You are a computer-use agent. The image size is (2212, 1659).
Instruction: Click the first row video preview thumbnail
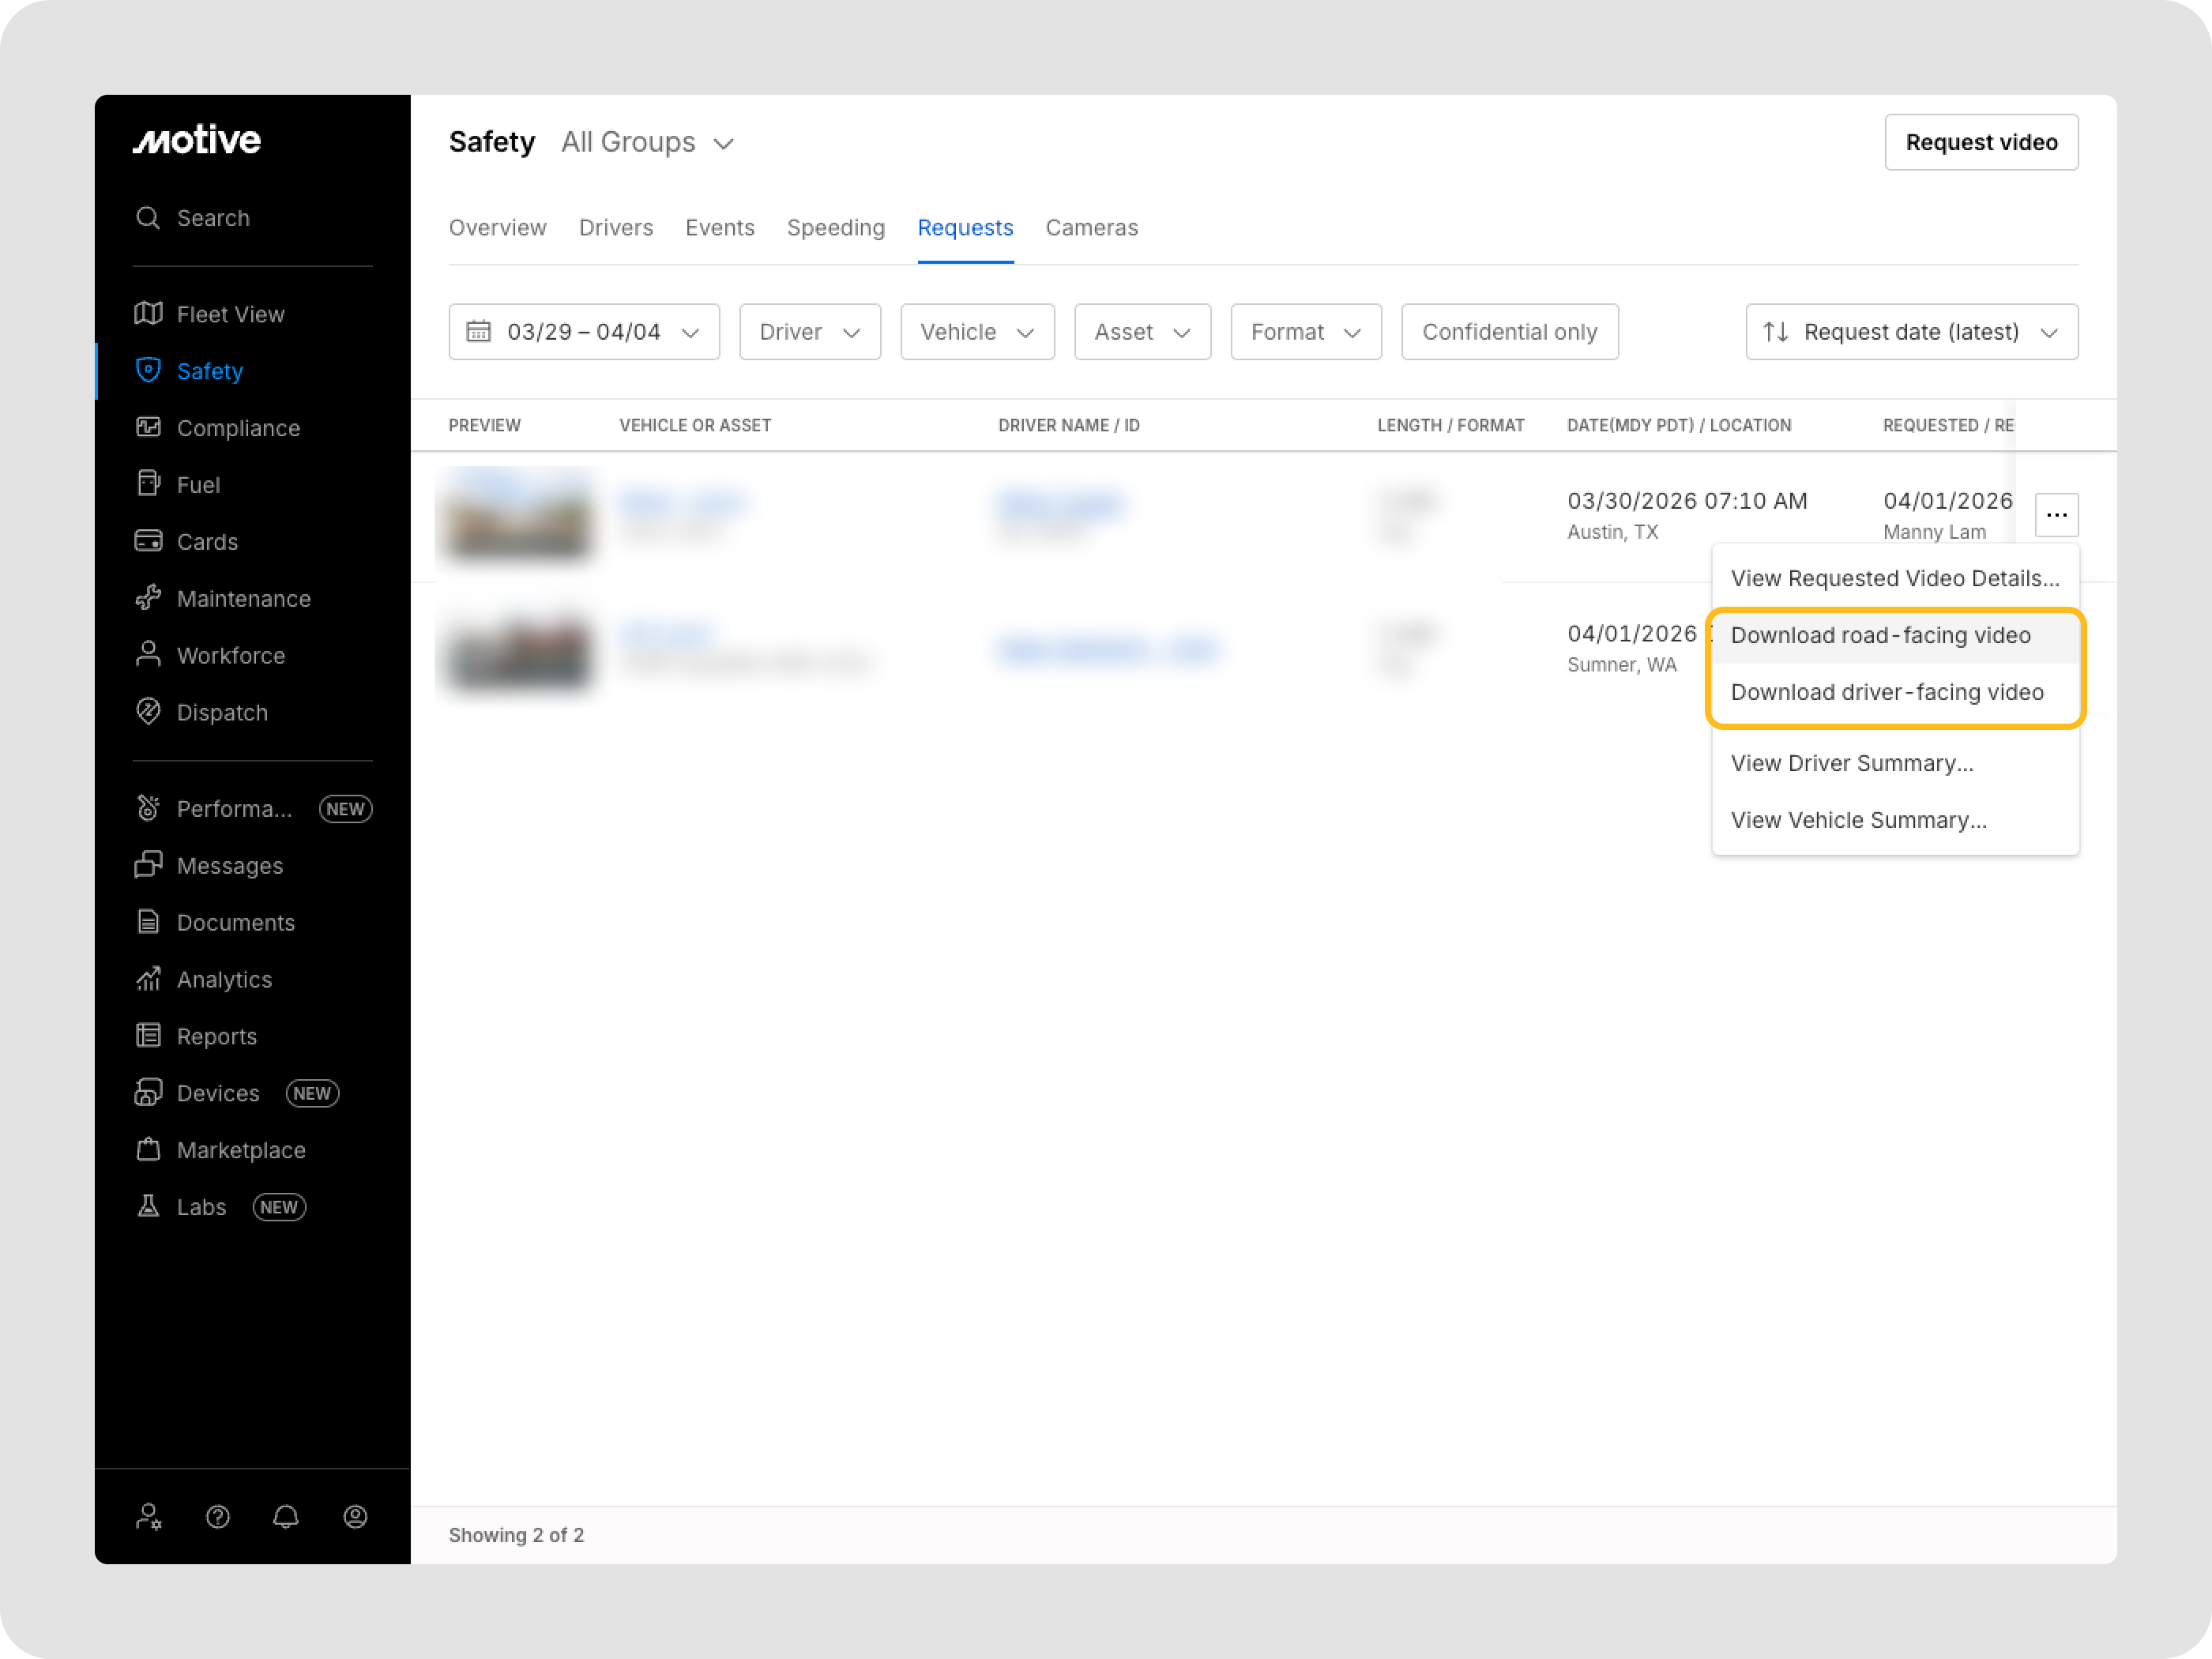[518, 515]
